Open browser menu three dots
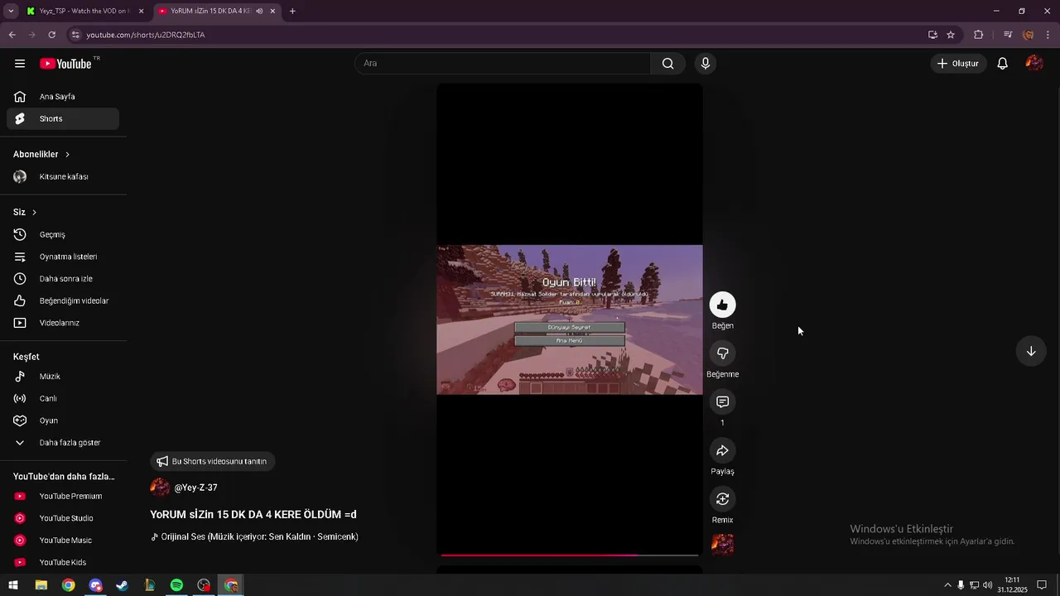This screenshot has width=1060, height=596. (1048, 35)
